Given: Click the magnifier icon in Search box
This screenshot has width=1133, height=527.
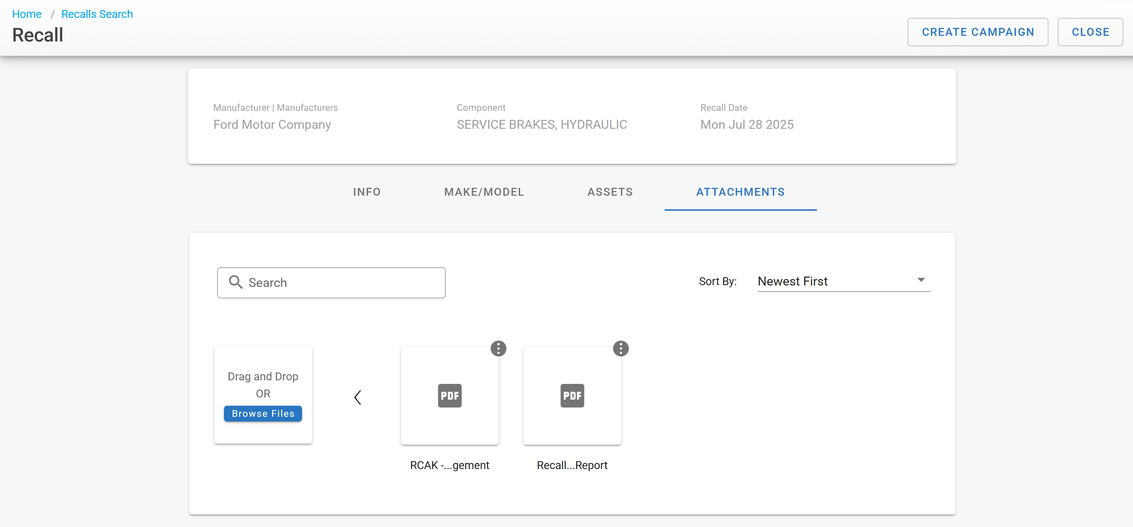Looking at the screenshot, I should (236, 282).
